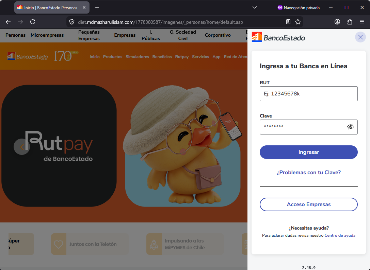Open App in the navigation bar
This screenshot has width=370, height=270.
pos(216,57)
